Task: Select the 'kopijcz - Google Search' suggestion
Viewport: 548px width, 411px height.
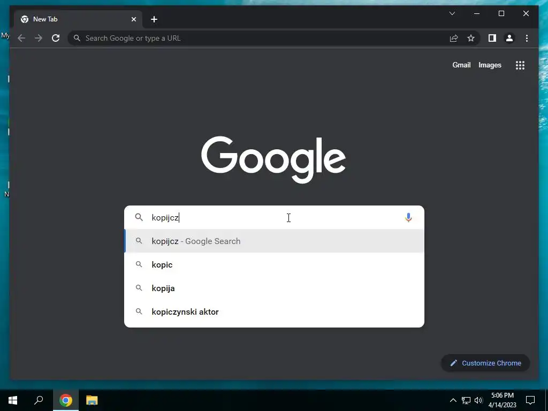Action: [274, 241]
